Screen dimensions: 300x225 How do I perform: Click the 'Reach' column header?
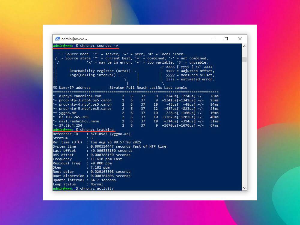click(142, 88)
